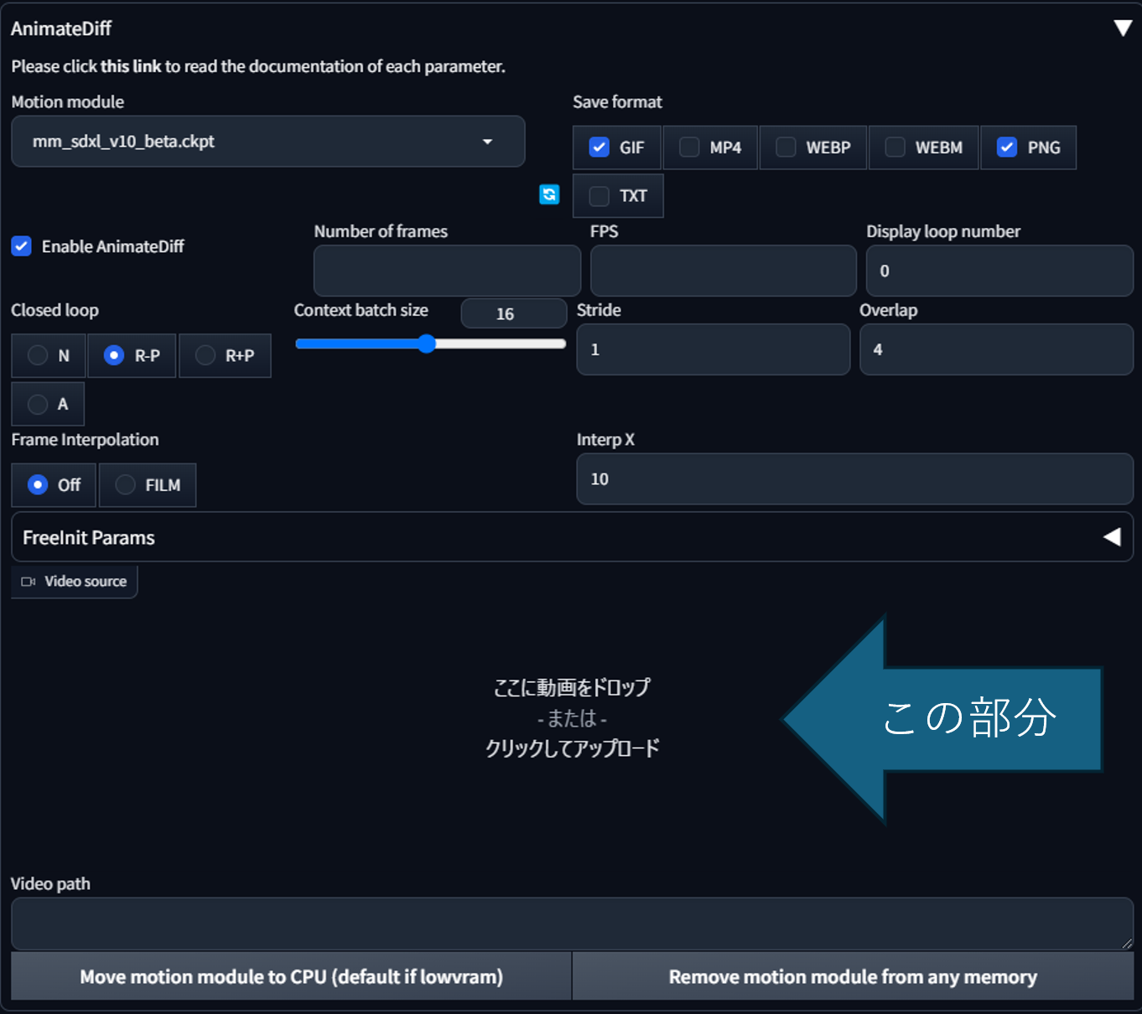This screenshot has height=1014, width=1142.
Task: Open the documentation 'this link'
Action: click(130, 66)
